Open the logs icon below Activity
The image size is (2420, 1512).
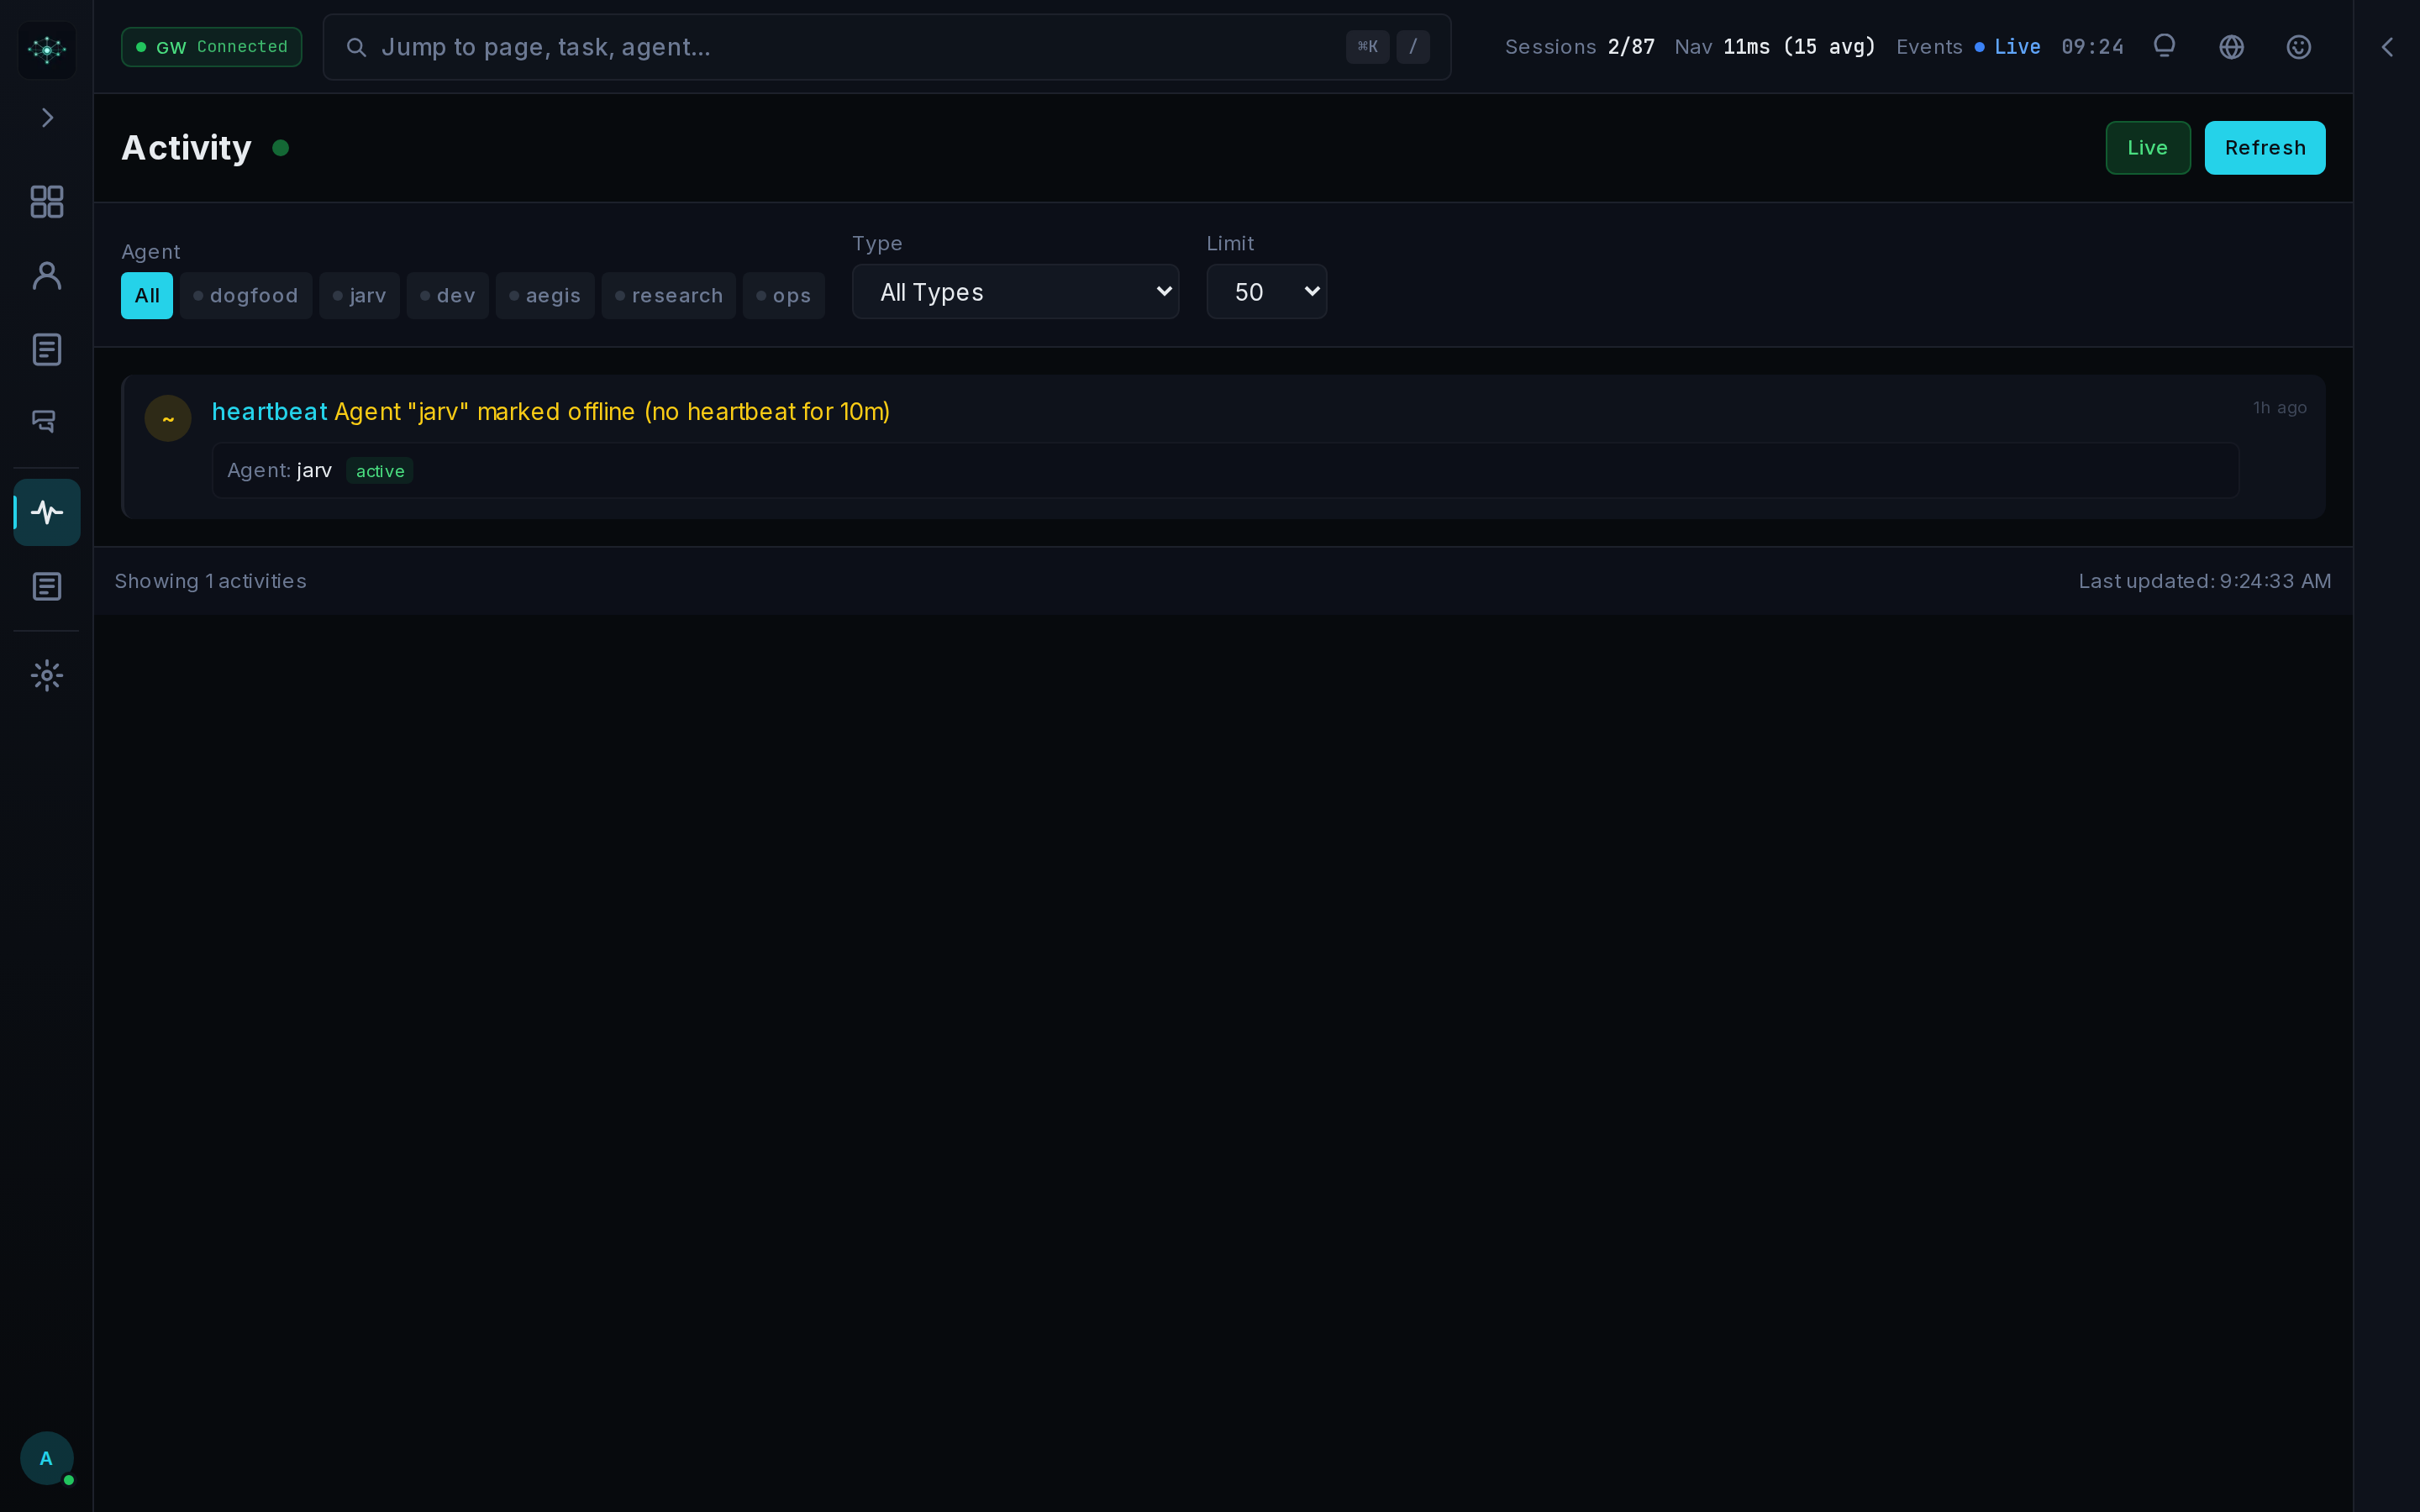[x=46, y=586]
